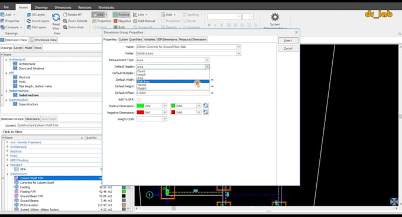Expand the Anti-termite Treatment group
The width and height of the screenshot is (402, 217).
(7, 142)
